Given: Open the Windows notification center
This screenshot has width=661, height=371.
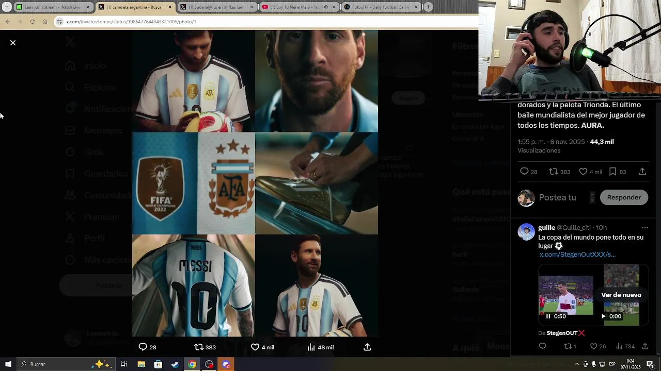Looking at the screenshot, I should pyautogui.click(x=650, y=364).
